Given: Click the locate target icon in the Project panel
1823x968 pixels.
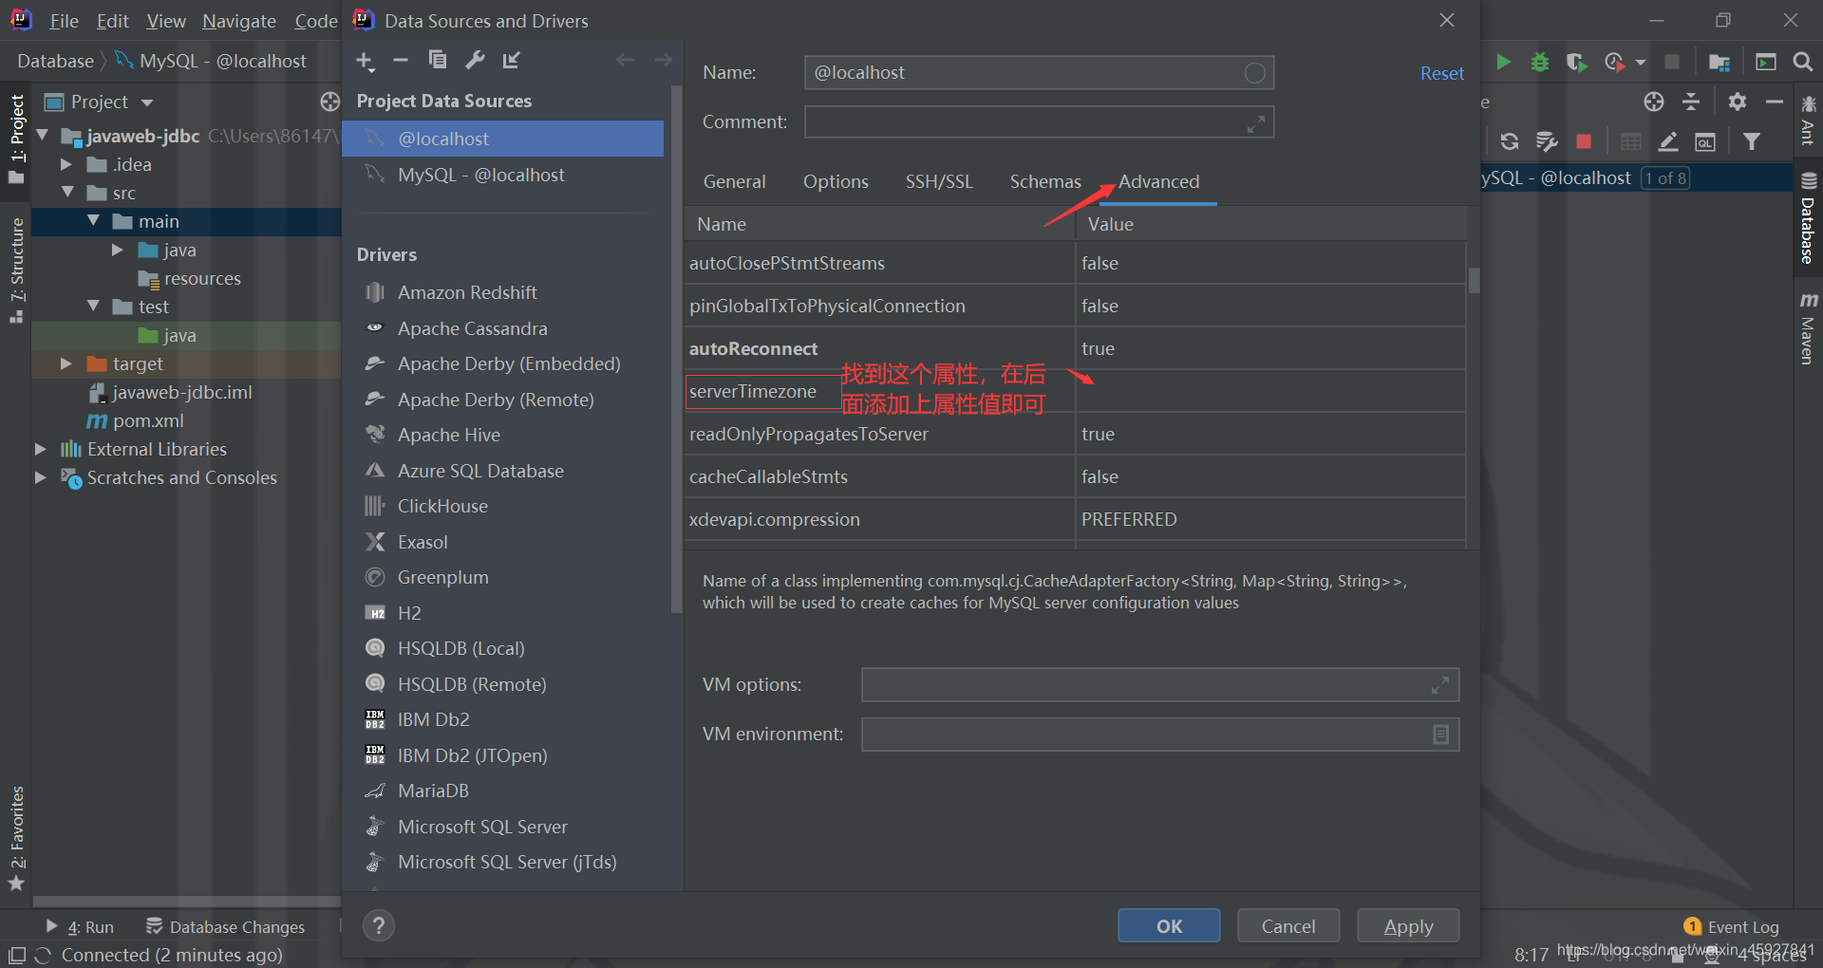Looking at the screenshot, I should point(329,102).
